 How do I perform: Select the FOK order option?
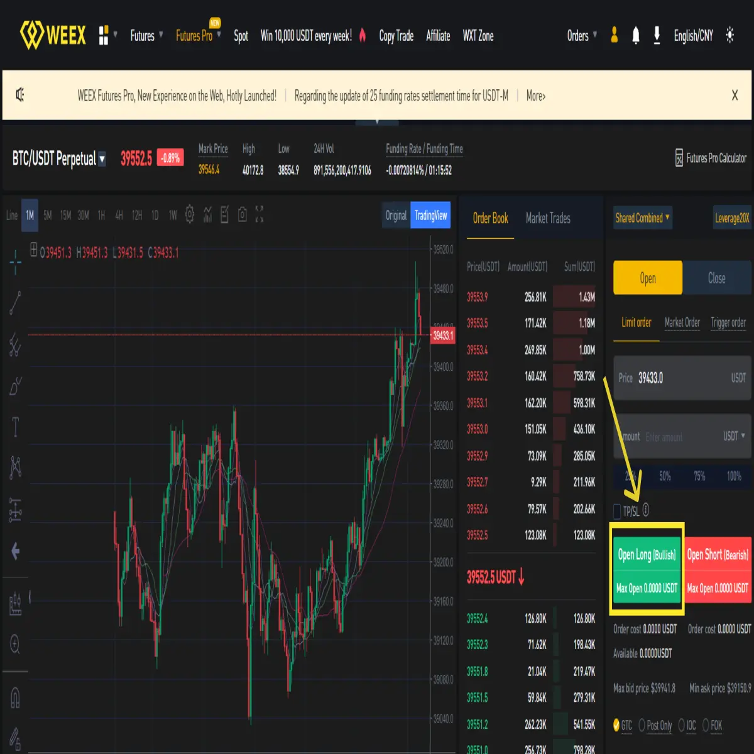click(x=713, y=726)
